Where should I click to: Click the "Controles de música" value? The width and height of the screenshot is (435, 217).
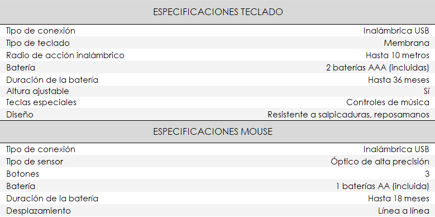point(388,102)
